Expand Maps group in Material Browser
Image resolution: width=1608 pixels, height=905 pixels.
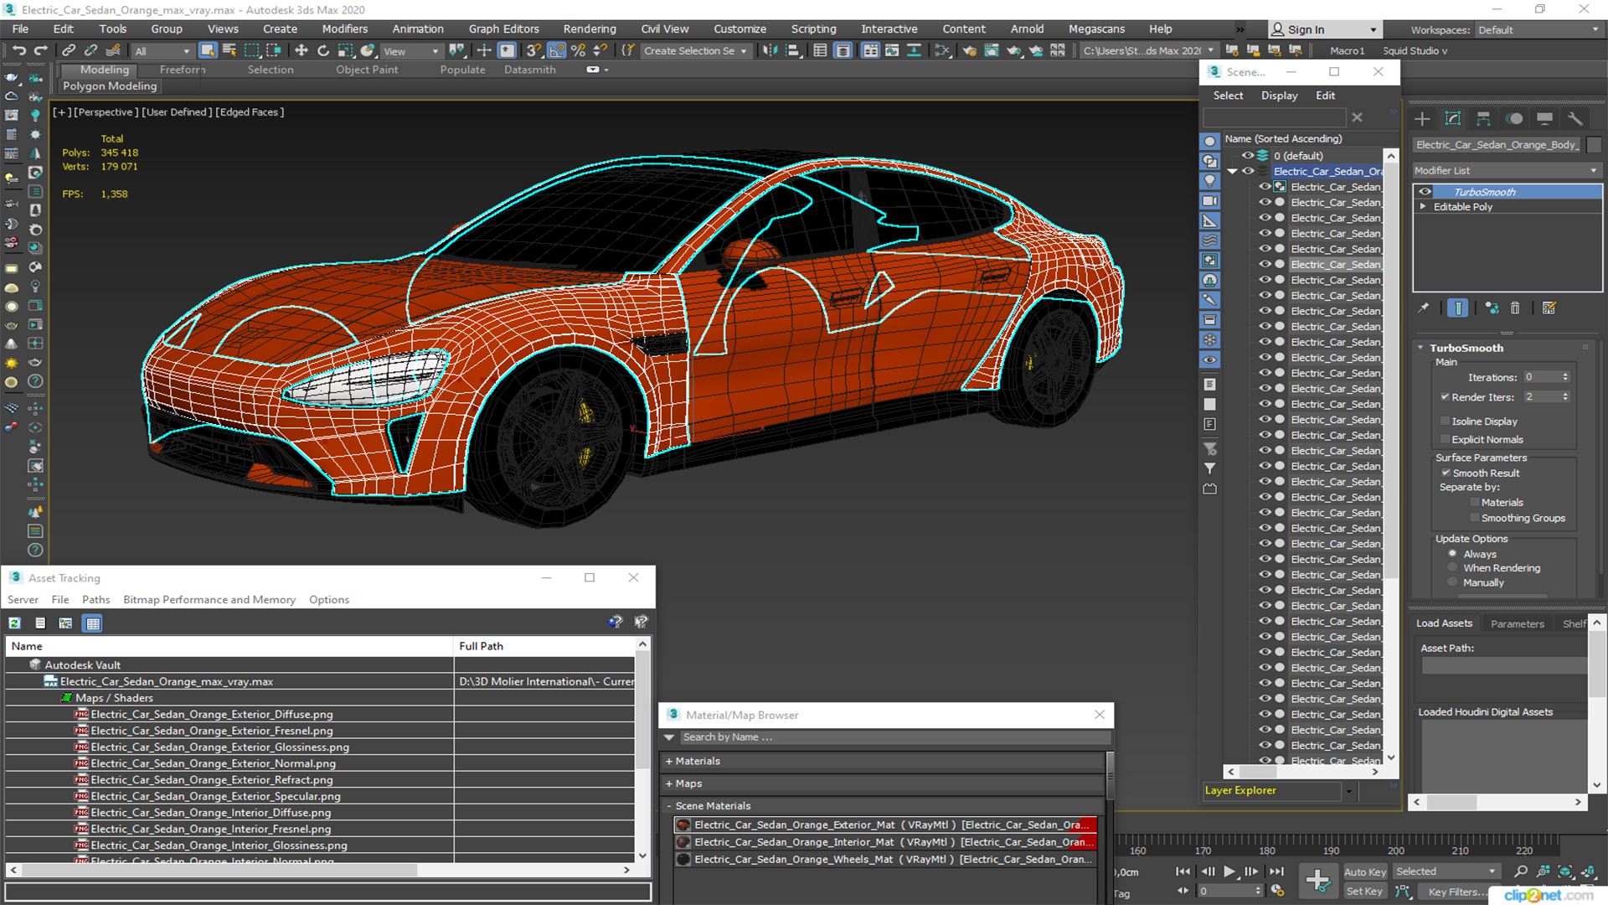tap(669, 783)
